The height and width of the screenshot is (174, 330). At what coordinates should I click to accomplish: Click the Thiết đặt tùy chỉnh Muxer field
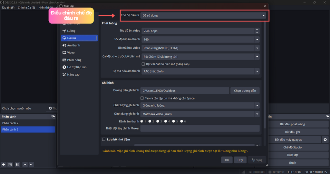click(x=200, y=128)
